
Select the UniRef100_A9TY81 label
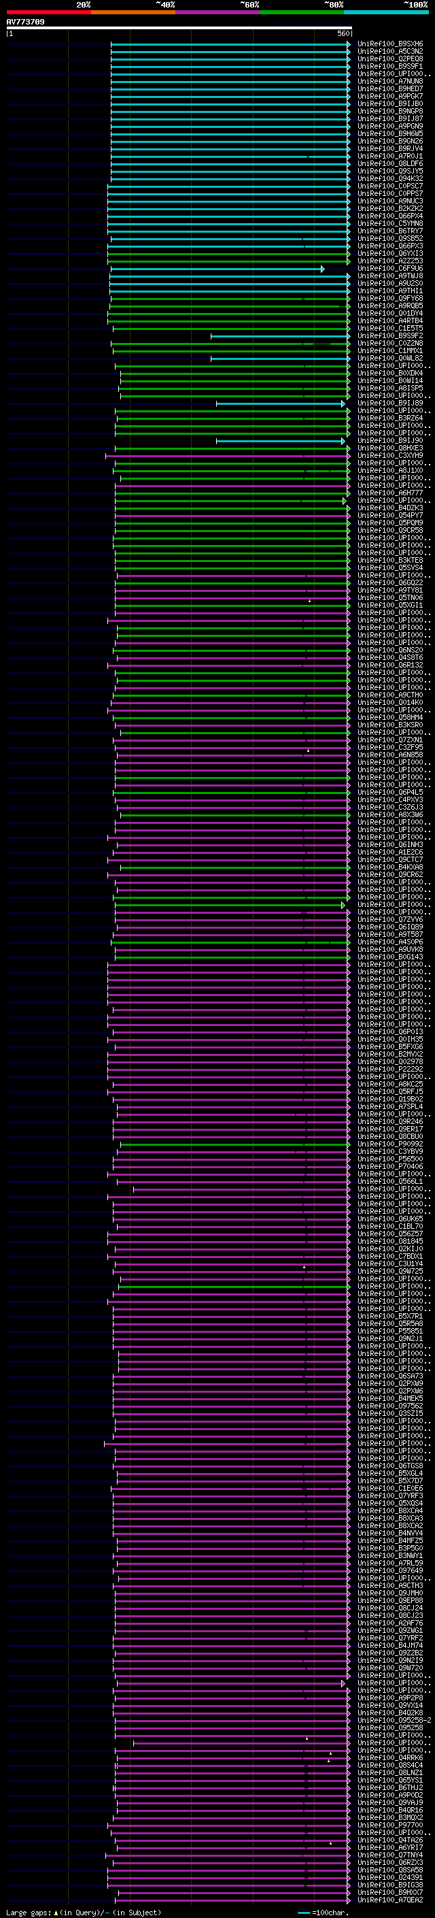coord(390,591)
